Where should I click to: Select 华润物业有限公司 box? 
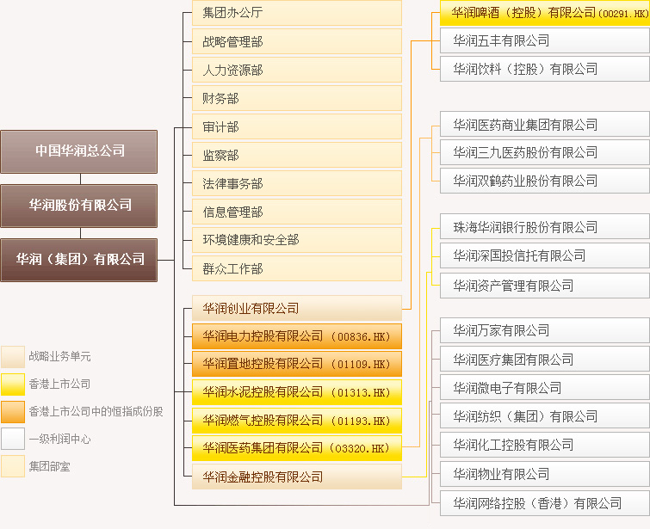click(x=545, y=474)
